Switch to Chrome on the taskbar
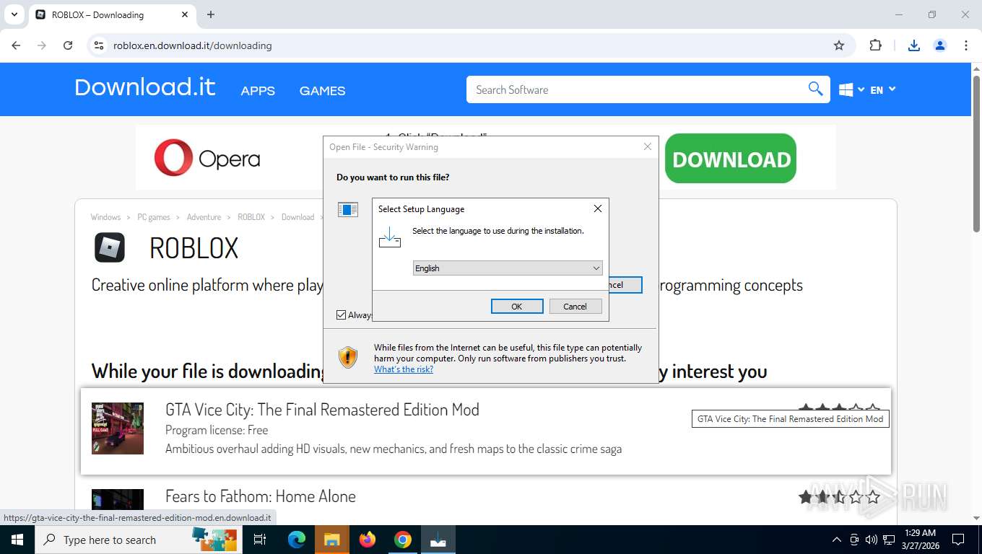This screenshot has height=554, width=982. (403, 540)
